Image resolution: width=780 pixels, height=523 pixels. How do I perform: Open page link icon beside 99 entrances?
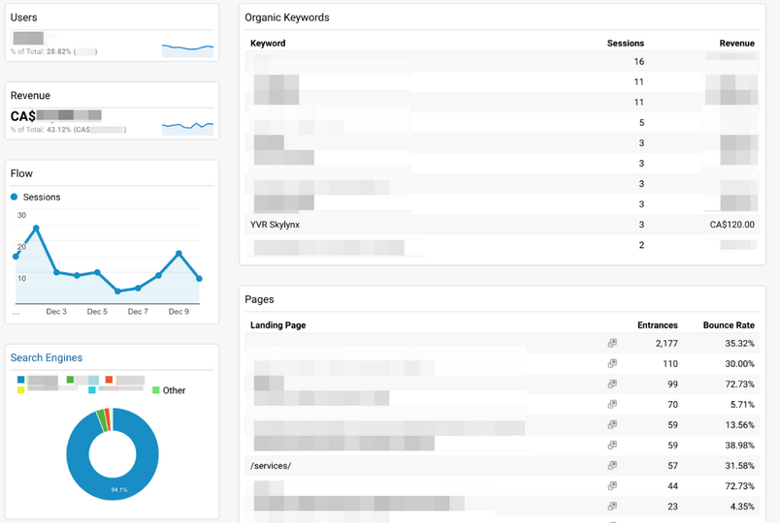click(x=612, y=385)
